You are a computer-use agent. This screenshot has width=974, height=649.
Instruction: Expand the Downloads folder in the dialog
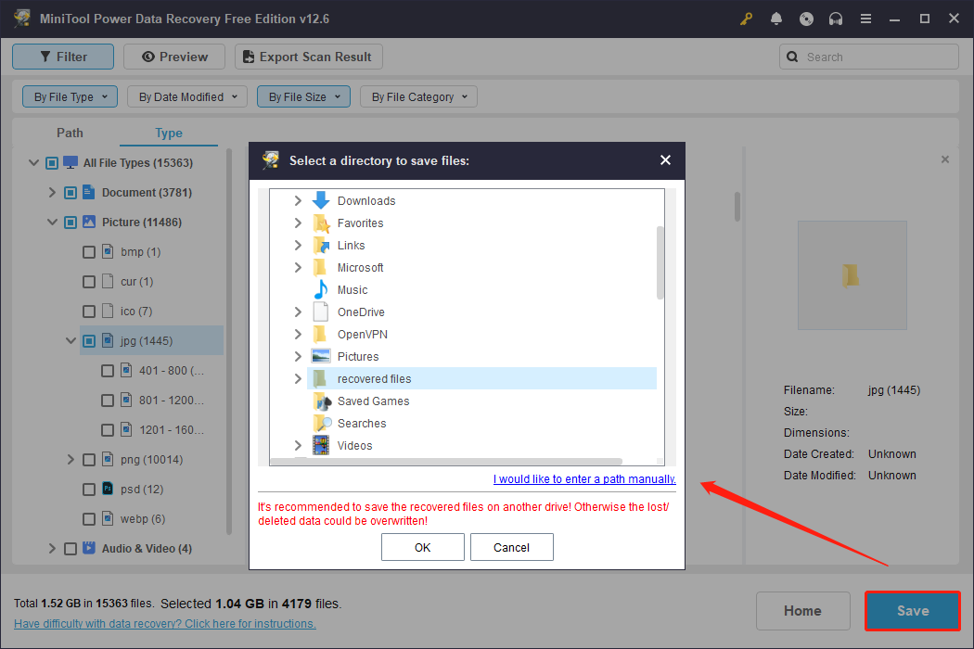297,200
